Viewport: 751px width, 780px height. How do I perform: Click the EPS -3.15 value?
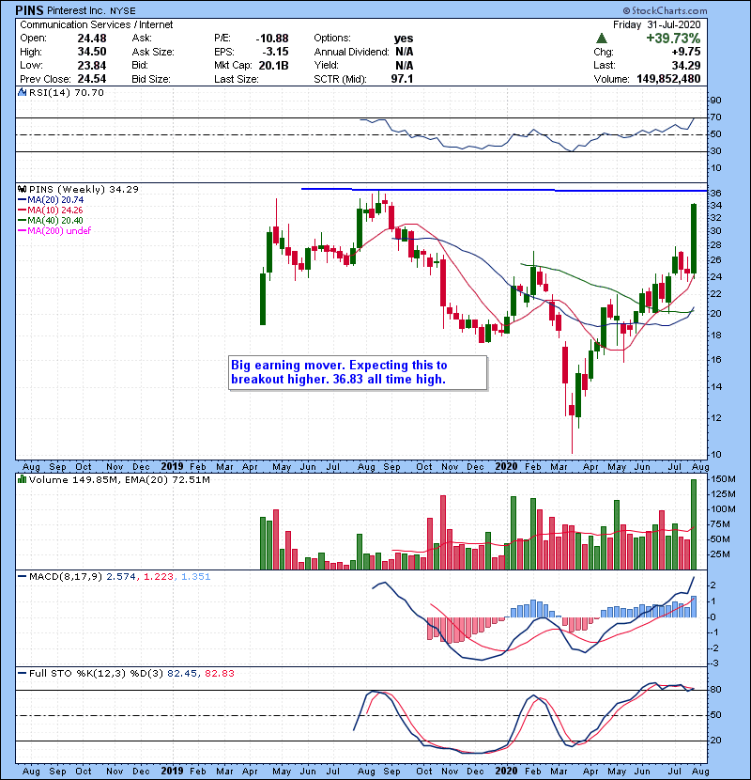click(276, 52)
